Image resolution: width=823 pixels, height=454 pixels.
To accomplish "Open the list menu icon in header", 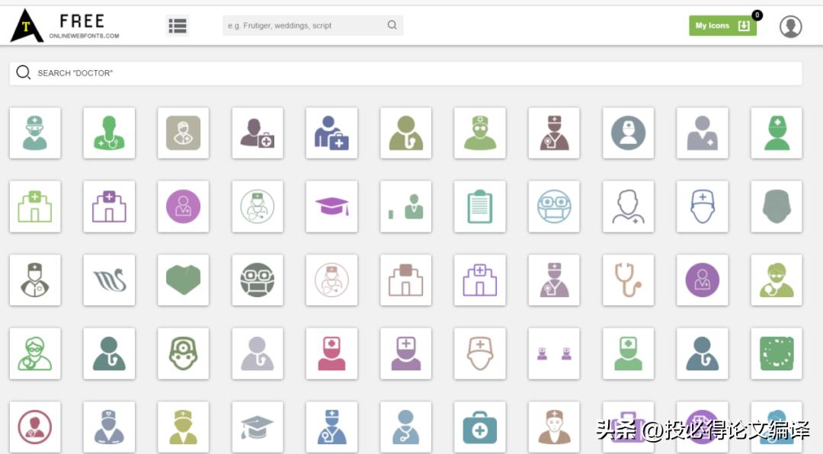I will click(x=178, y=25).
